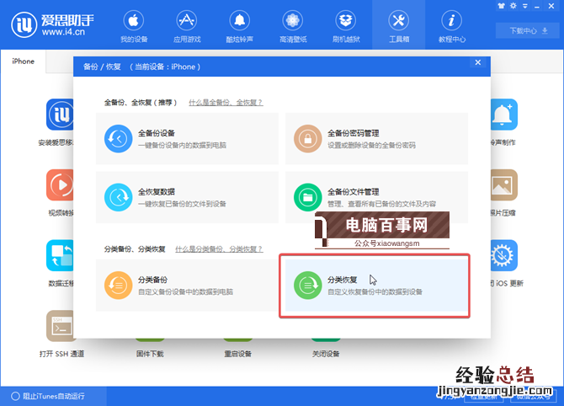
Task: Open settings gear in title bar
Action: point(513,6)
